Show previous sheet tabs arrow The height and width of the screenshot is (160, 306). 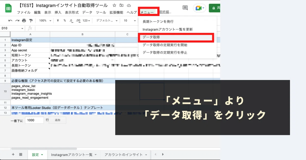155,154
